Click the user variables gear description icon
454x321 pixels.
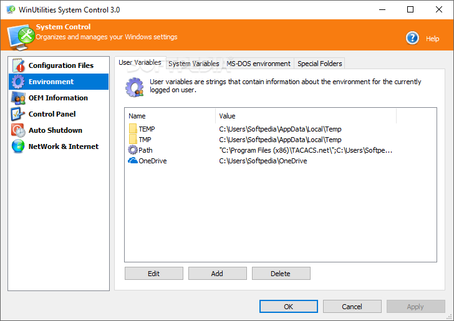(x=135, y=87)
